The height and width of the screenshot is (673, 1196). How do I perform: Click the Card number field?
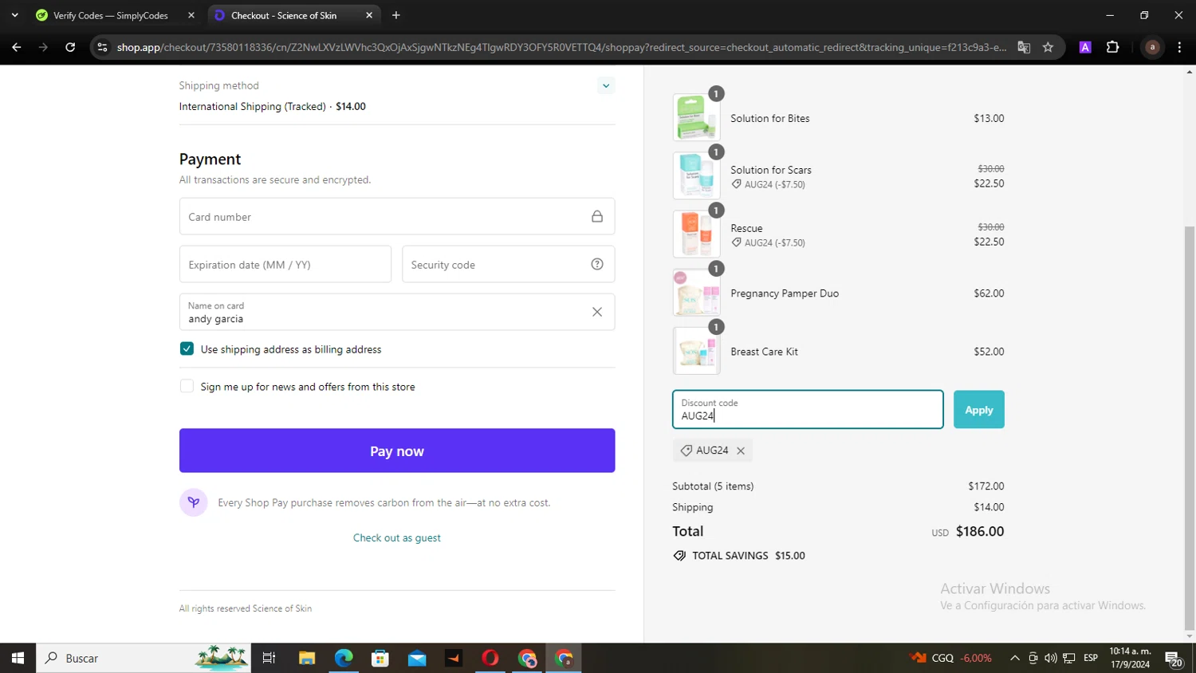(397, 216)
